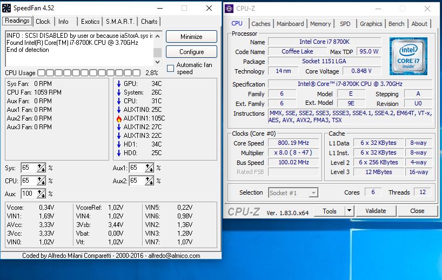This screenshot has height=280, width=442.
Task: Click the Close button in CPU-Z
Action: [417, 211]
